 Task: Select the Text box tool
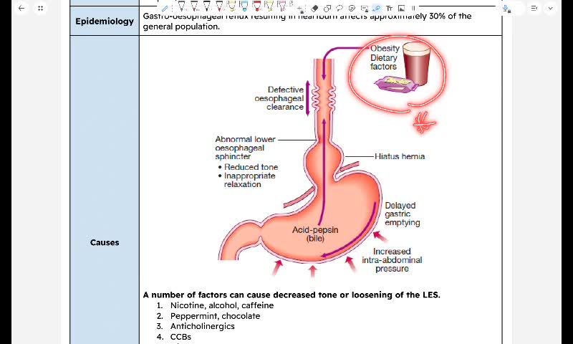point(389,8)
